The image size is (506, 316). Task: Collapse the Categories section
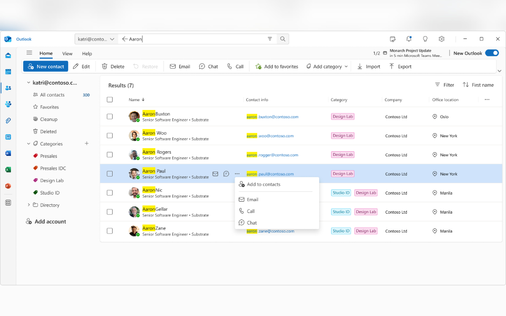[29, 143]
